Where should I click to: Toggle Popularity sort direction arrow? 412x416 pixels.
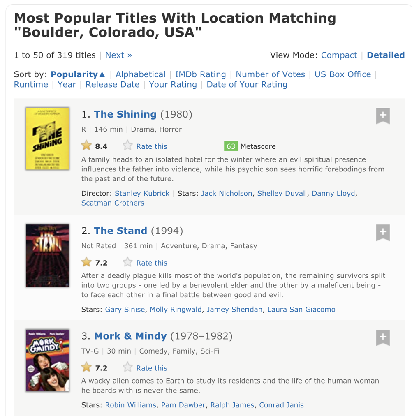click(102, 74)
